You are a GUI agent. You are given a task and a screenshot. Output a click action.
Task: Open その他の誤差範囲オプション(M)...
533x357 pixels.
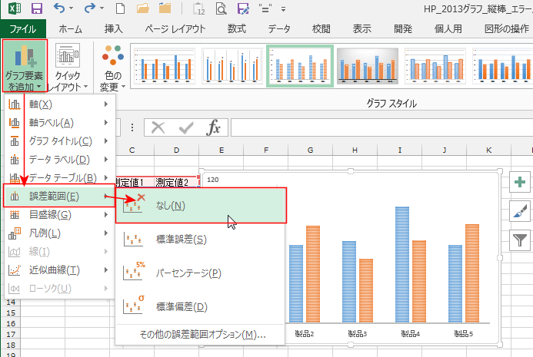202,335
